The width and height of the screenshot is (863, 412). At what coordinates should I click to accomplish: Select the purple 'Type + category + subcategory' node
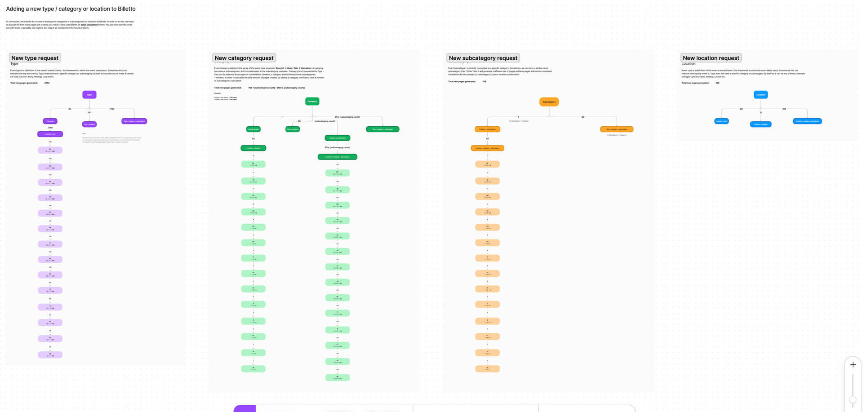(134, 121)
